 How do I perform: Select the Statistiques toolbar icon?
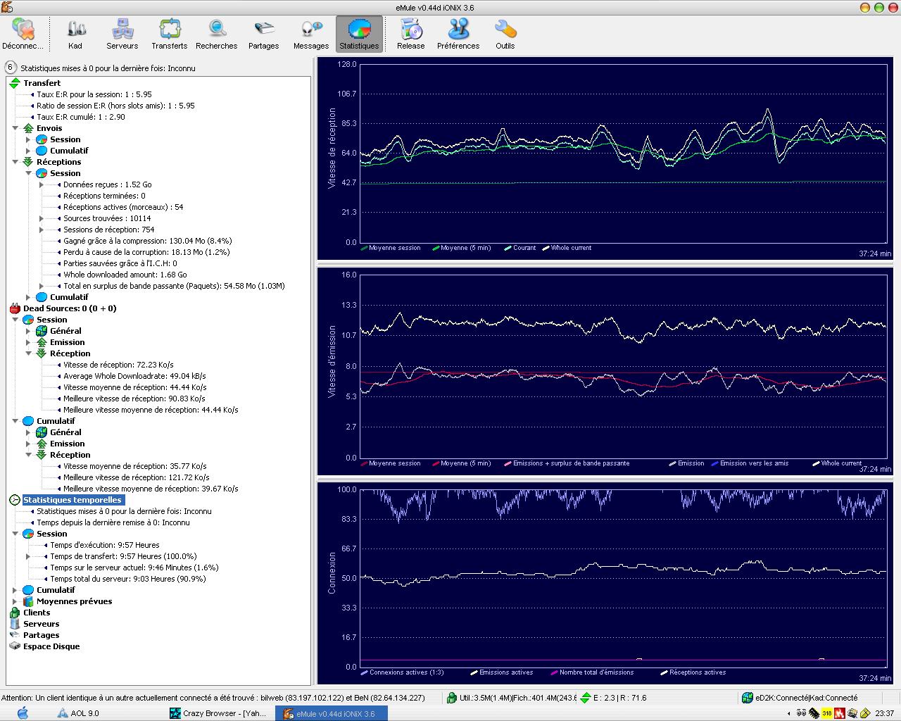tap(359, 34)
